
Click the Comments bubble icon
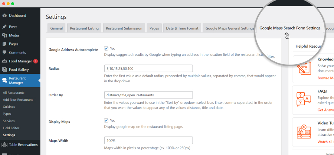[4, 52]
